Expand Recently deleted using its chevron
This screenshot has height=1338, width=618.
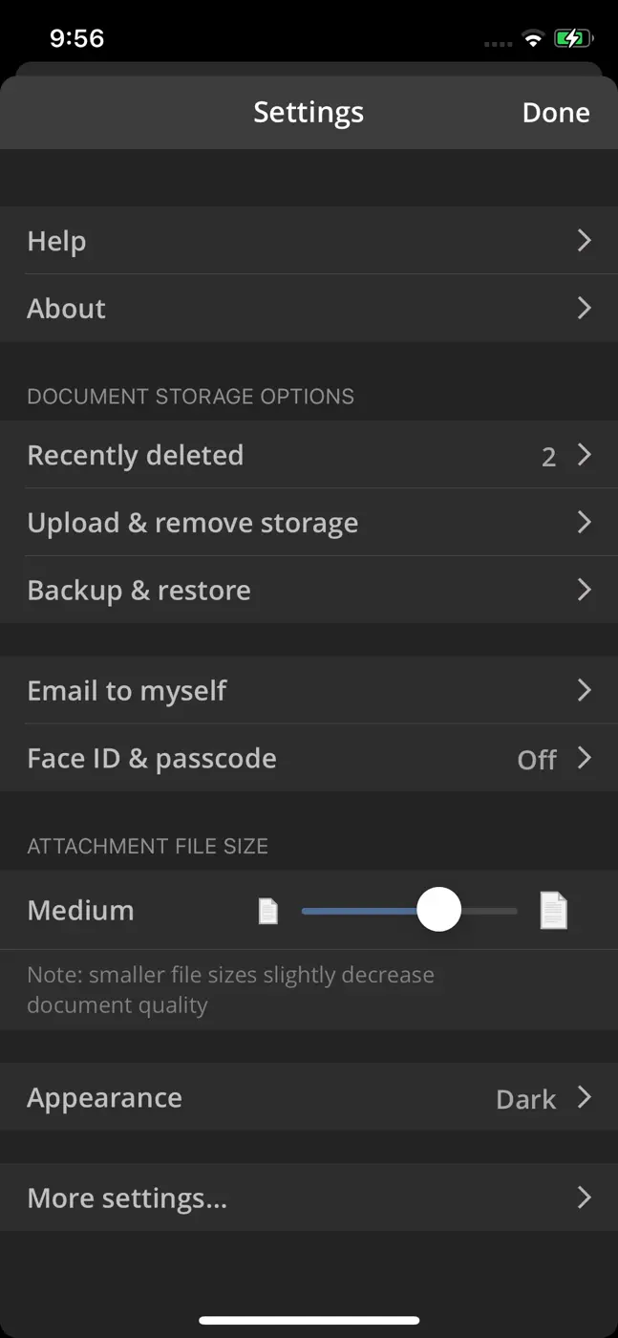pyautogui.click(x=585, y=455)
